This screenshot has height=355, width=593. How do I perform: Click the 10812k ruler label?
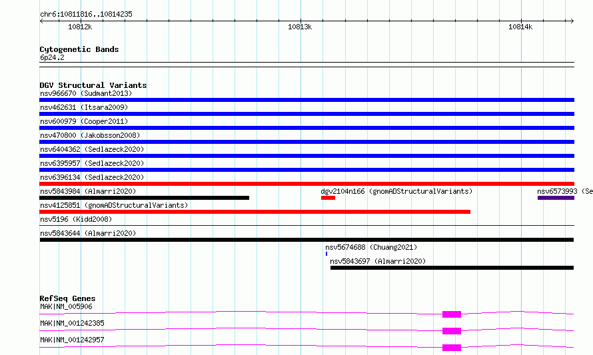point(80,27)
